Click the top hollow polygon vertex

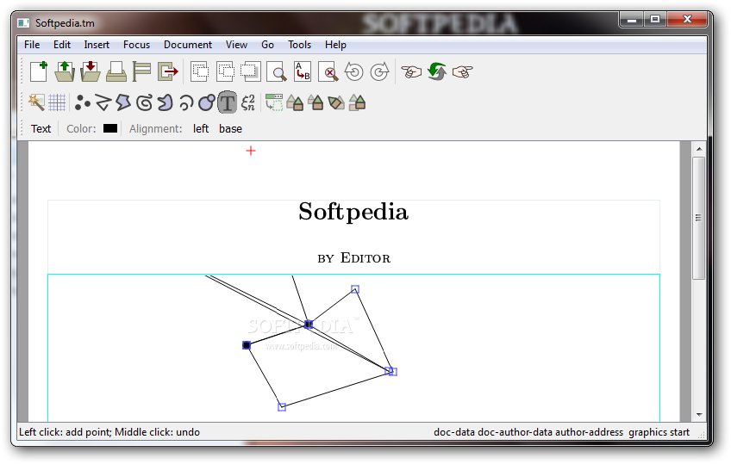355,289
